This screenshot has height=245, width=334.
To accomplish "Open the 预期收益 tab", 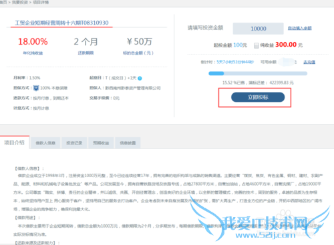I will click(x=101, y=143).
